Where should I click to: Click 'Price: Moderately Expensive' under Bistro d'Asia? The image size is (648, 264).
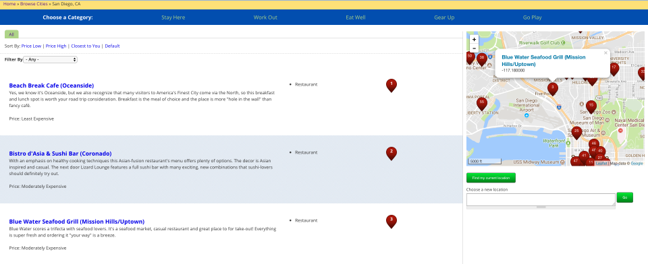[x=38, y=187]
